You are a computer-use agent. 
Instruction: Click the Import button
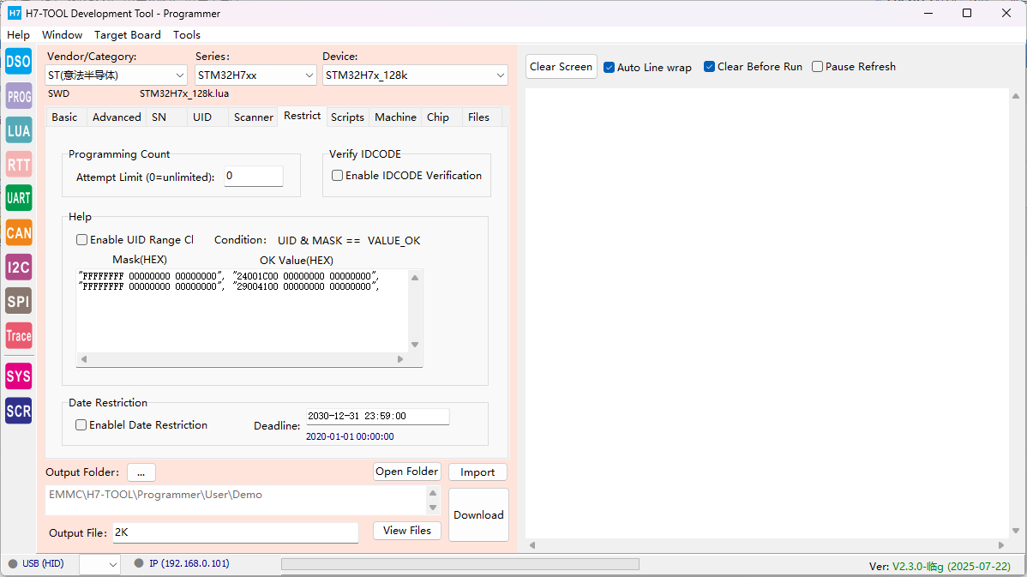(477, 472)
